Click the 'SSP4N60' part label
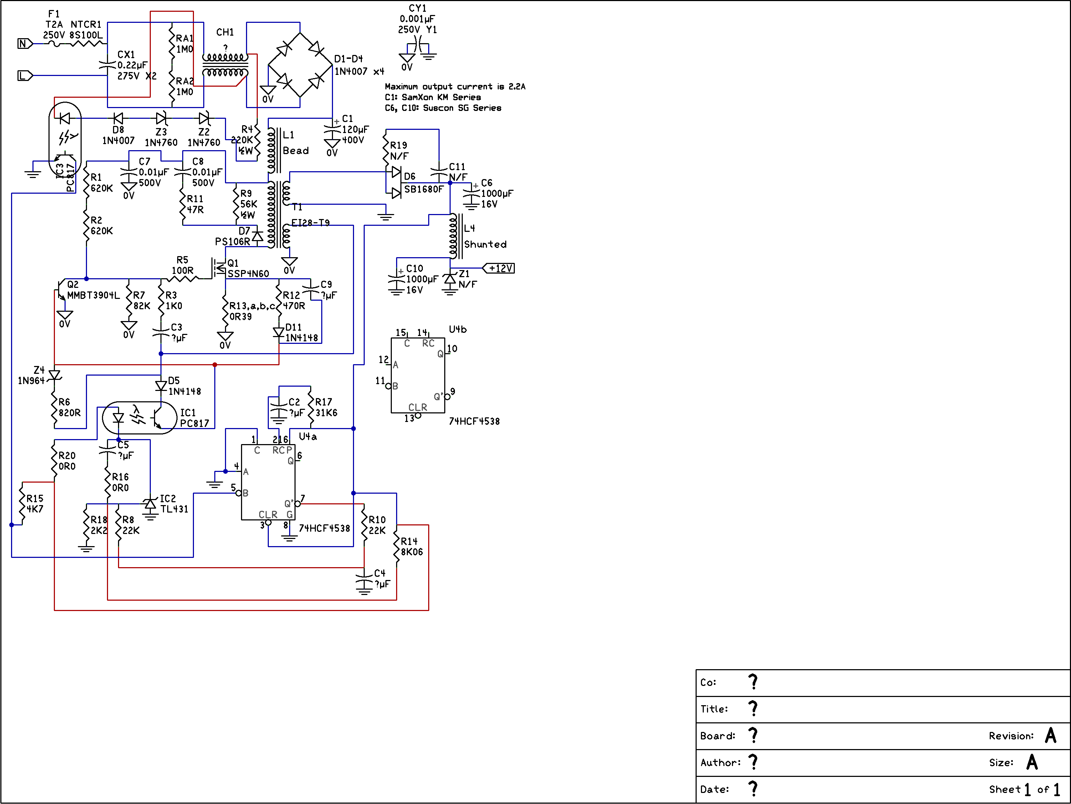 248,274
